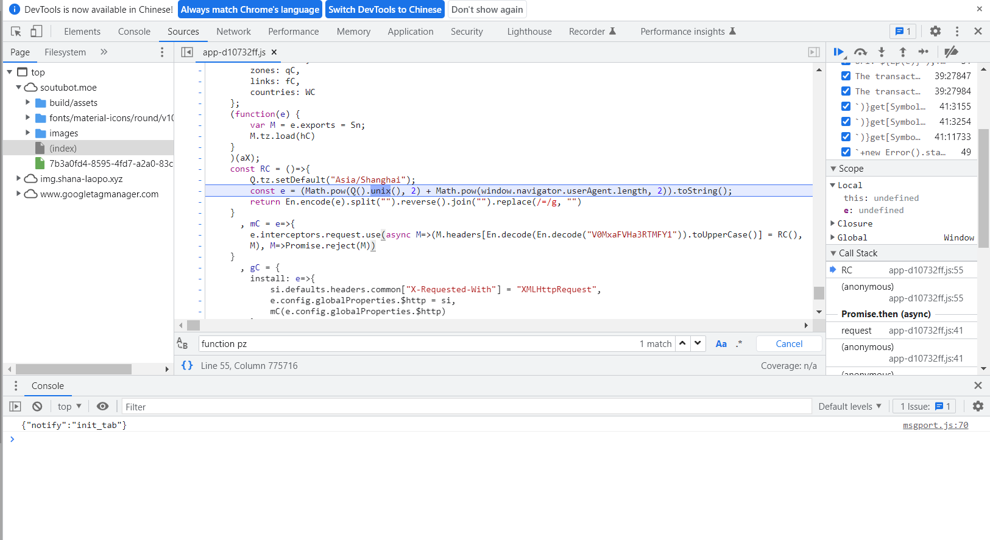The image size is (990, 540).
Task: Collapse the Call Stack section
Action: tap(833, 253)
